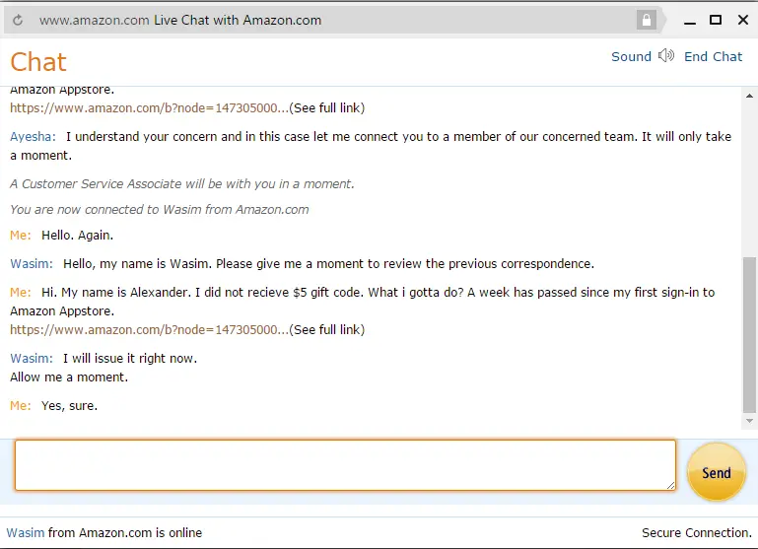Image resolution: width=758 pixels, height=549 pixels.
Task: Click the resize grip of the message box
Action: (x=670, y=485)
